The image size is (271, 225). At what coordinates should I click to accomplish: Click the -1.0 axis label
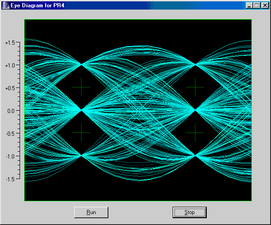pos(10,157)
